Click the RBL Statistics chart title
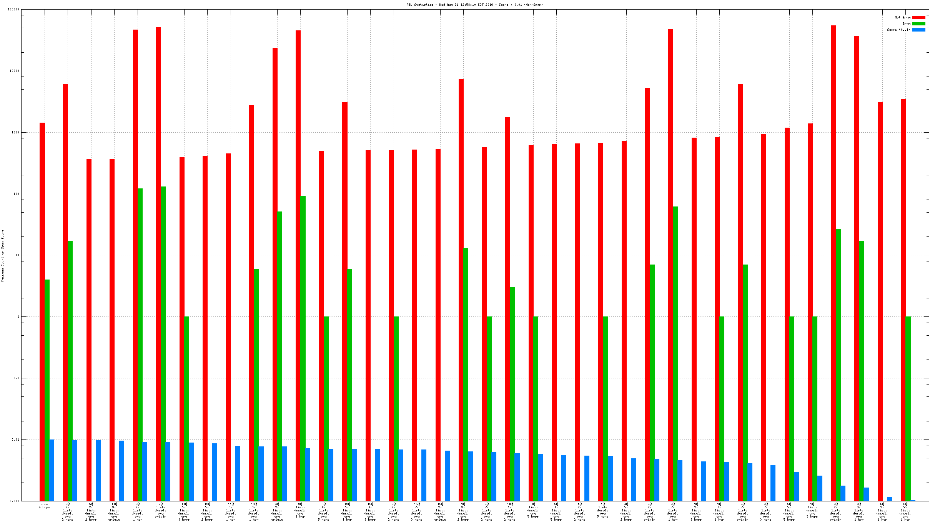The width and height of the screenshot is (935, 526). [474, 5]
